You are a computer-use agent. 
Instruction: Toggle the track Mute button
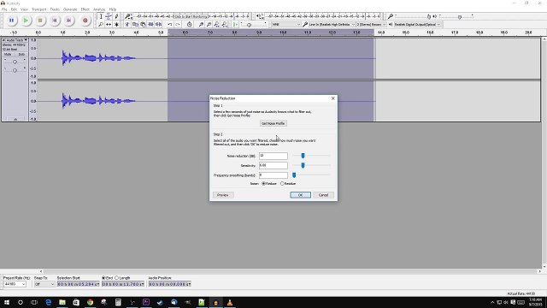pyautogui.click(x=8, y=55)
